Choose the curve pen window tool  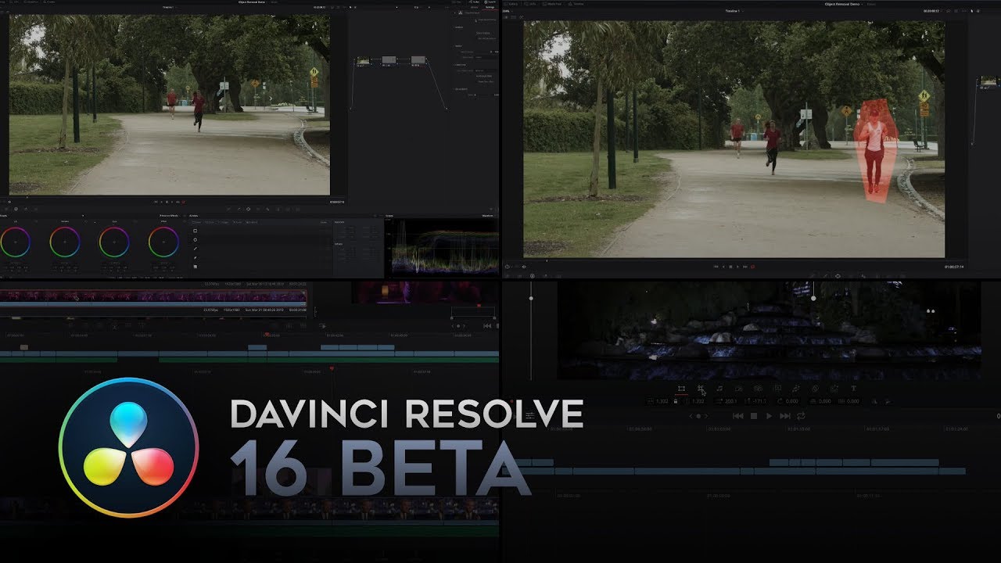[196, 258]
